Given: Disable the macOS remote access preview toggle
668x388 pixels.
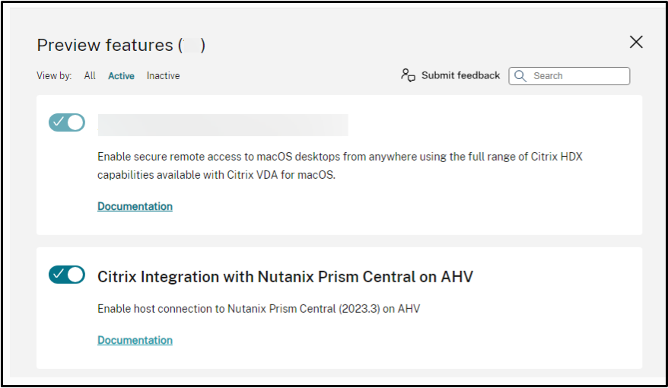Looking at the screenshot, I should [67, 122].
